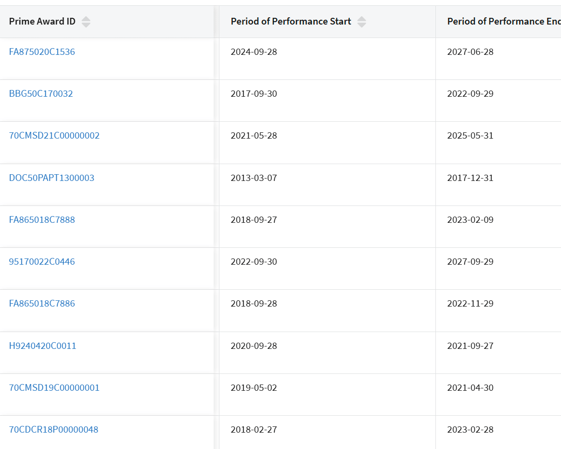Open award FA865018C7886
561x449 pixels.
(x=42, y=304)
